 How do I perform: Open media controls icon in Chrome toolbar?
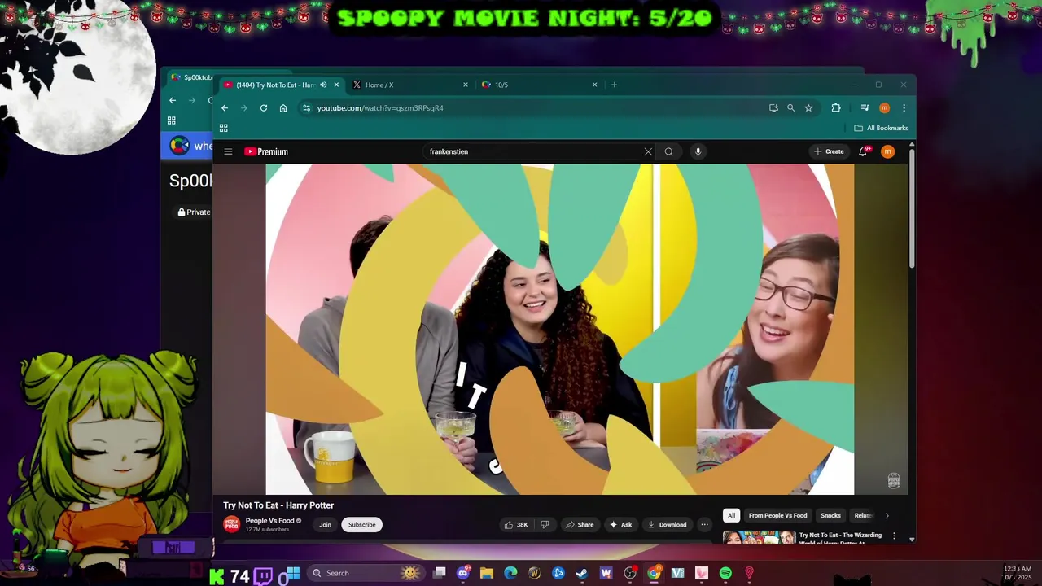[865, 107]
